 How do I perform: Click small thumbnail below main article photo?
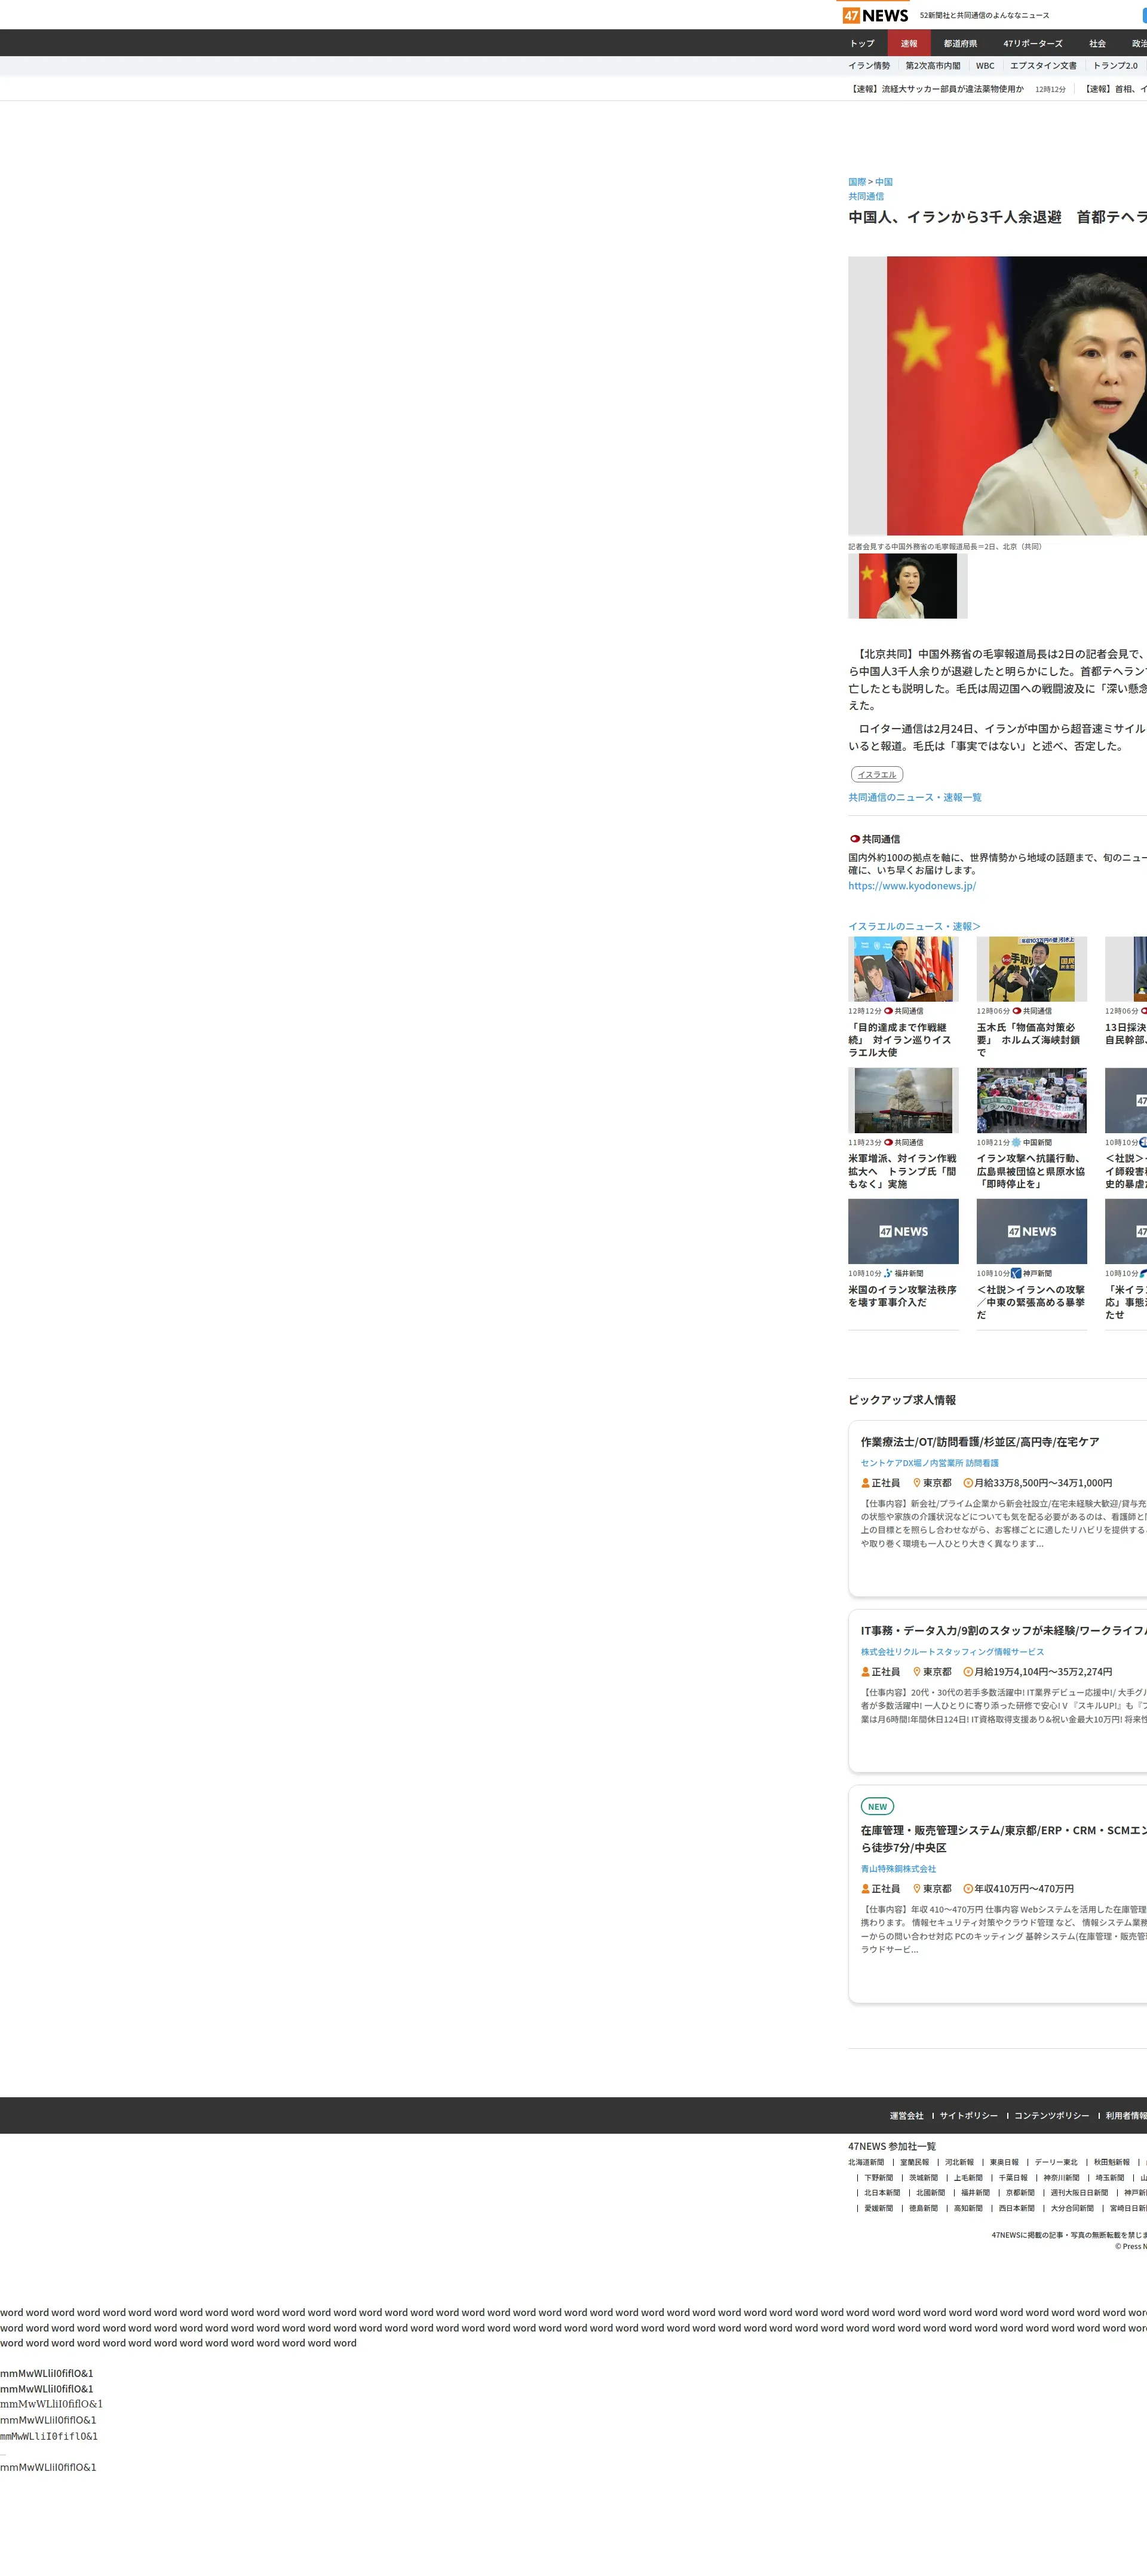(x=907, y=586)
